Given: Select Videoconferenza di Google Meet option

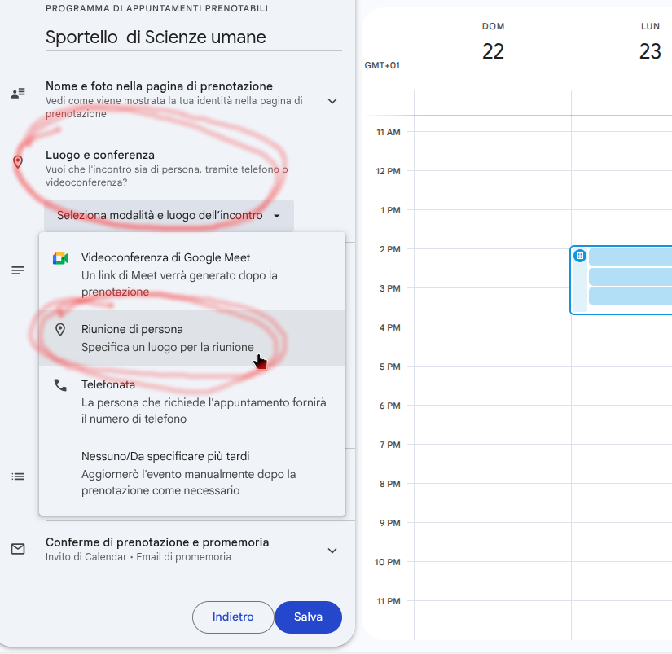Looking at the screenshot, I should 192,274.
